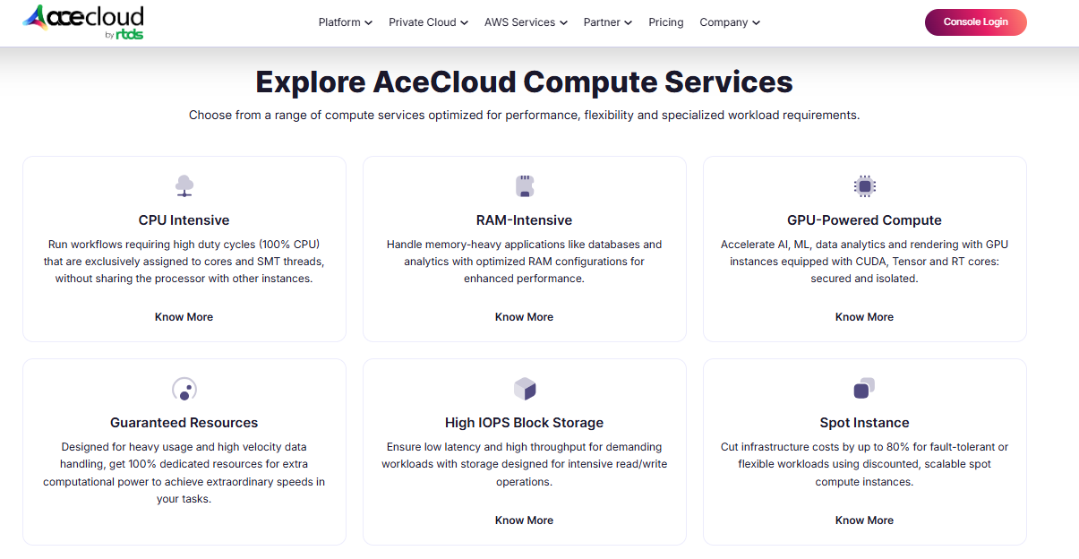Open the Company menu
This screenshot has width=1079, height=559.
pos(730,22)
